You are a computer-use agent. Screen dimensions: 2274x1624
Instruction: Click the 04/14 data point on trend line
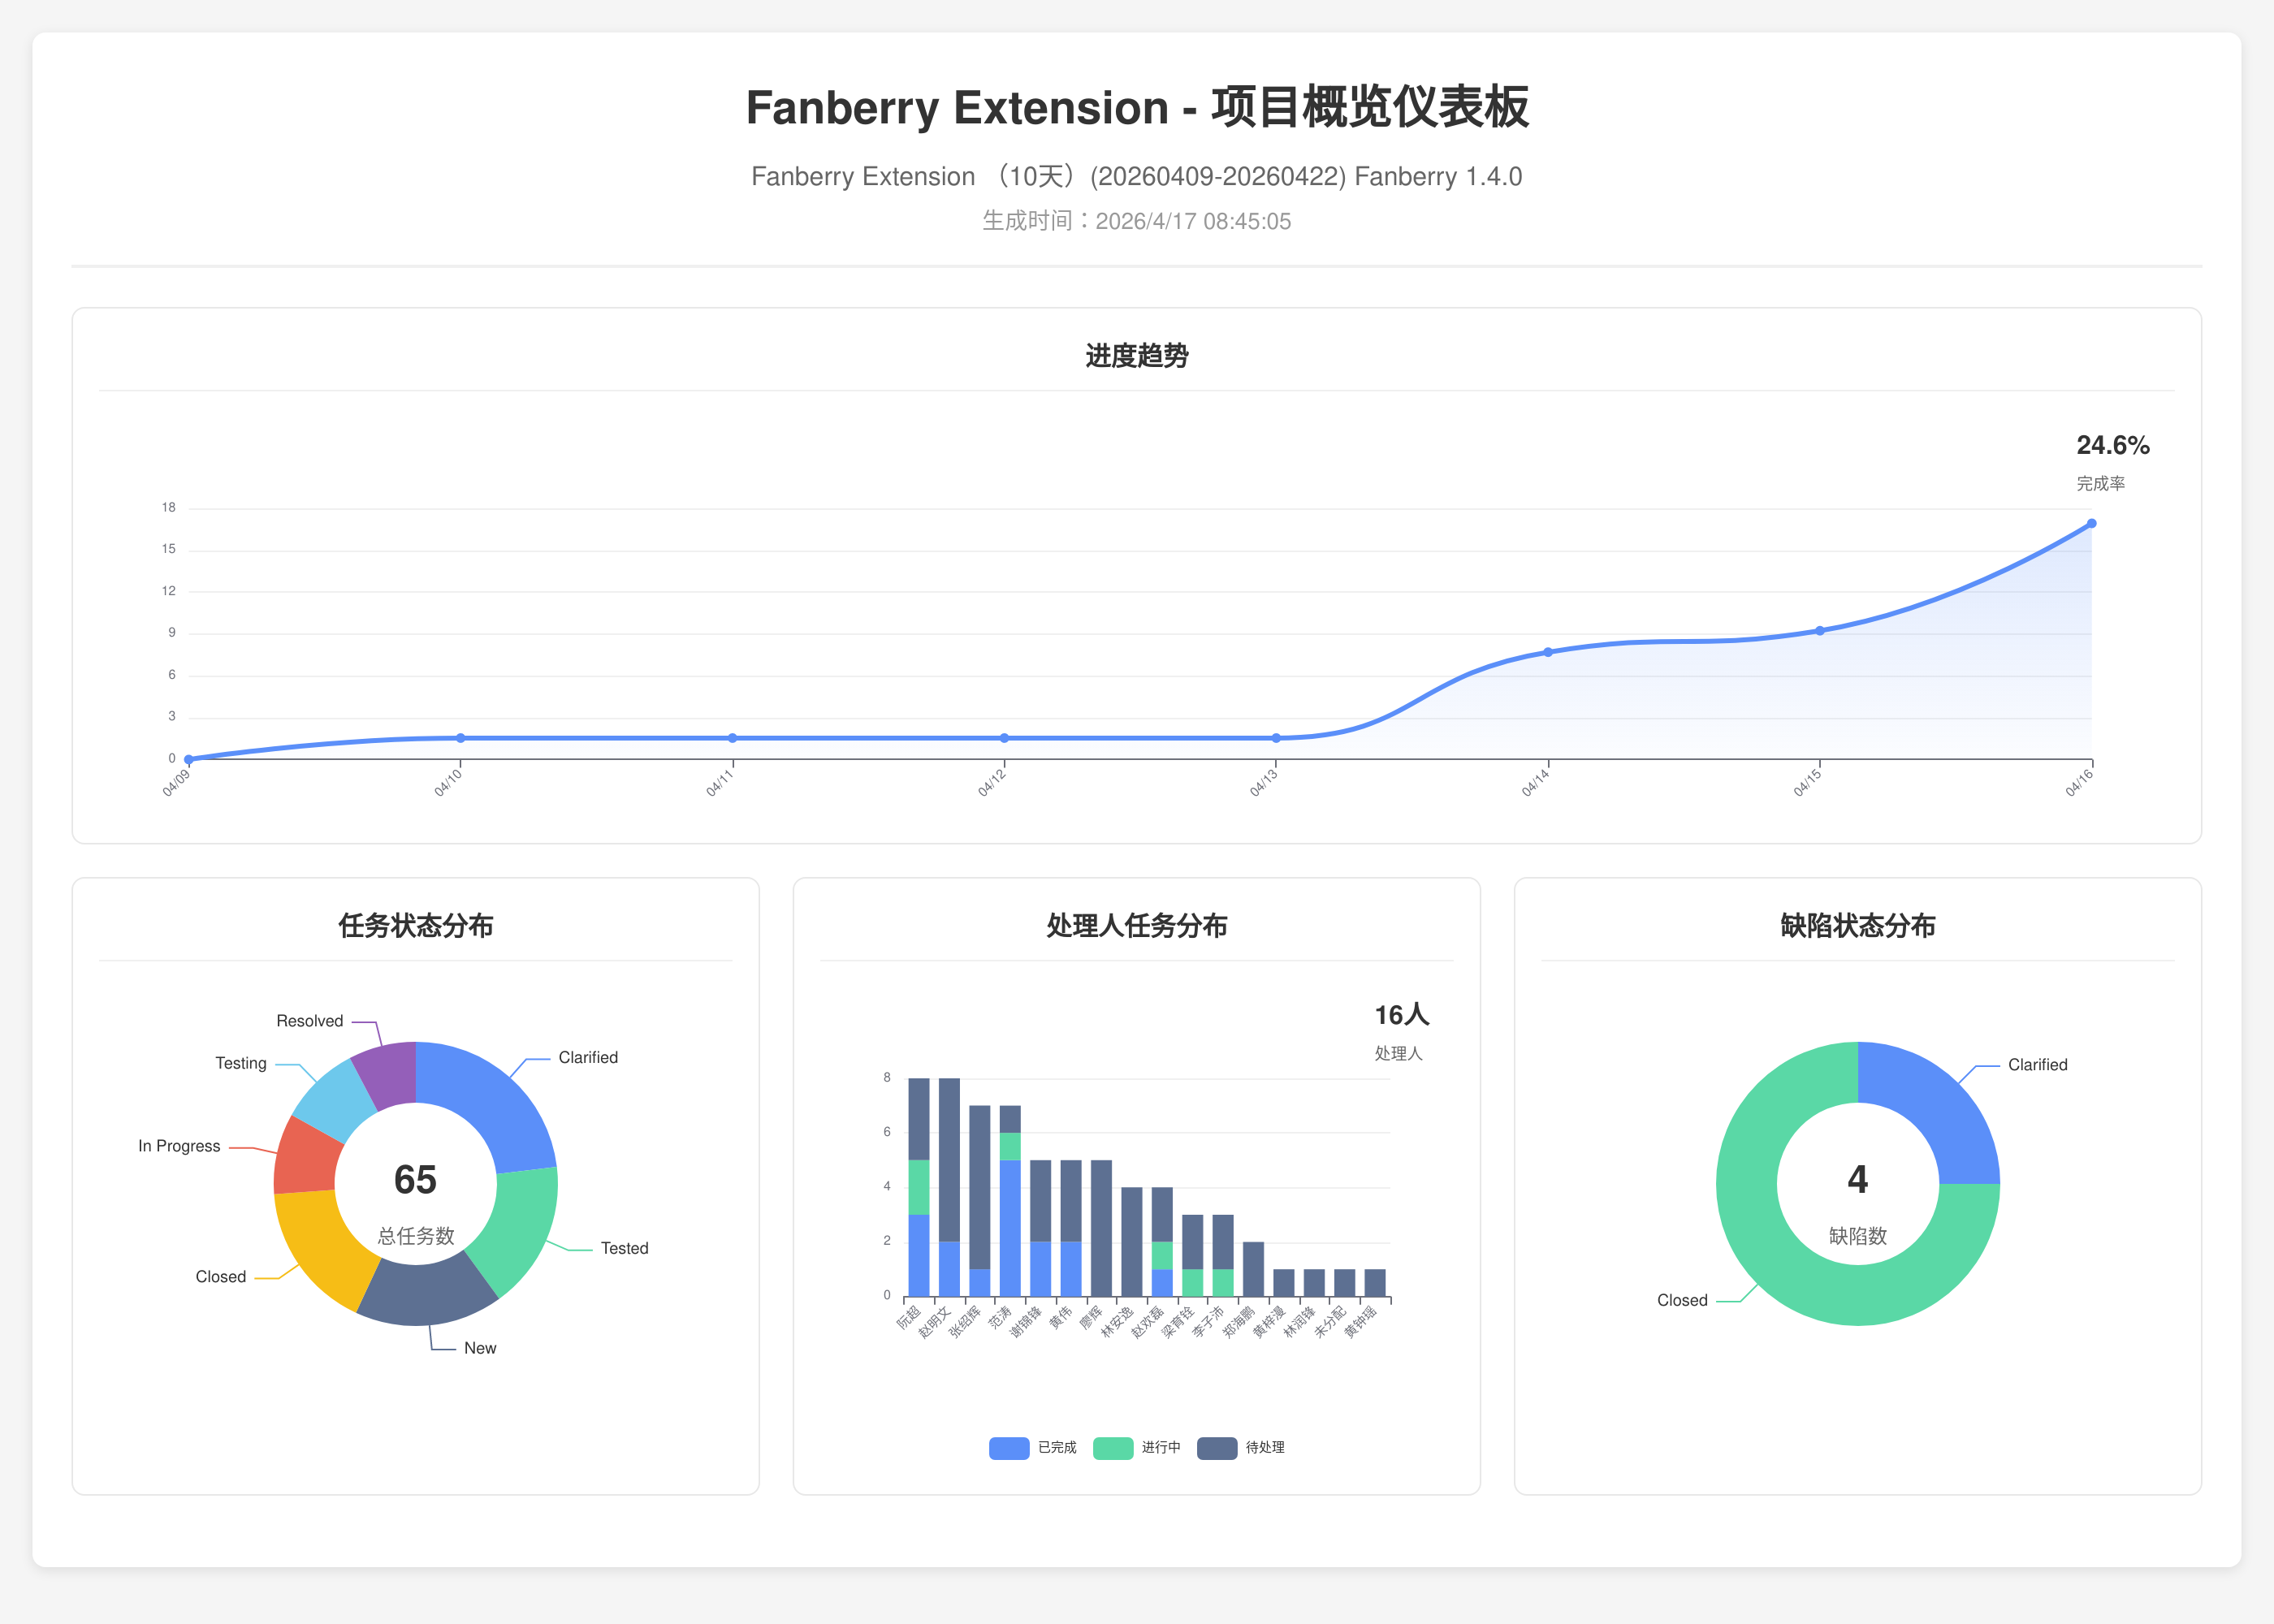1548,652
